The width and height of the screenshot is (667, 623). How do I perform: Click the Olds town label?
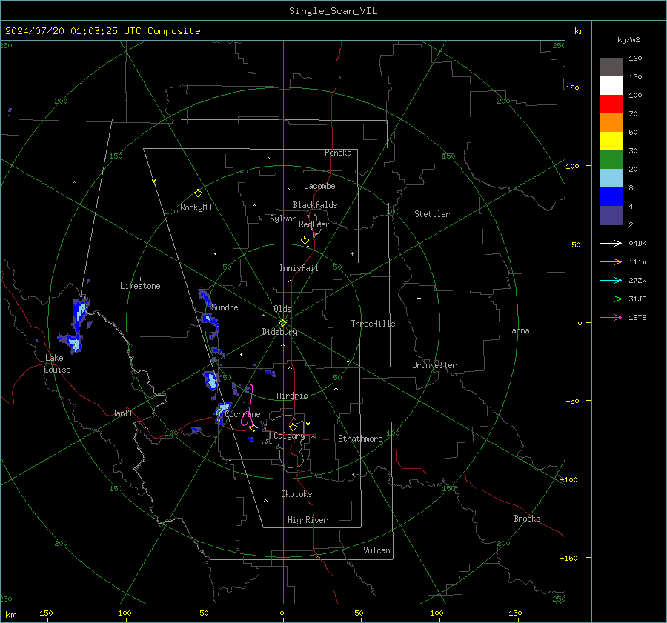(x=282, y=309)
